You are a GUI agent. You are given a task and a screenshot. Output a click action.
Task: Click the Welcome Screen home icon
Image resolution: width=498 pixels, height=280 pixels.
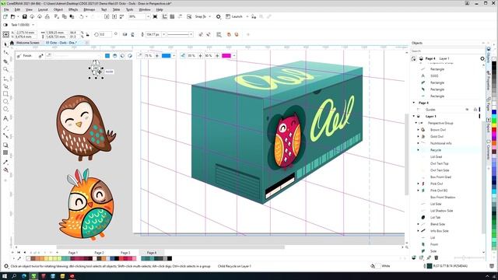click(x=12, y=43)
